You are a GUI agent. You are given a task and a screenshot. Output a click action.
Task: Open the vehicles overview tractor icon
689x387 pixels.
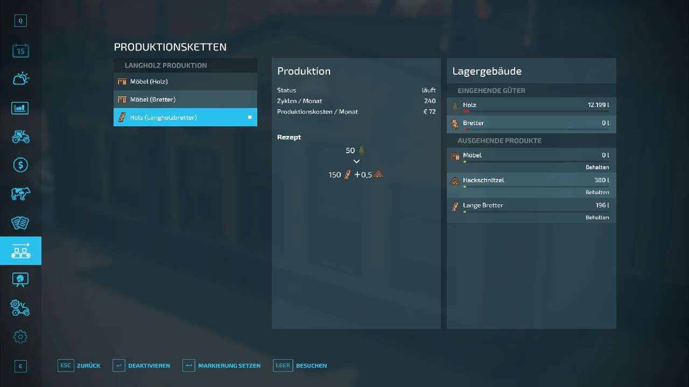pyautogui.click(x=20, y=137)
